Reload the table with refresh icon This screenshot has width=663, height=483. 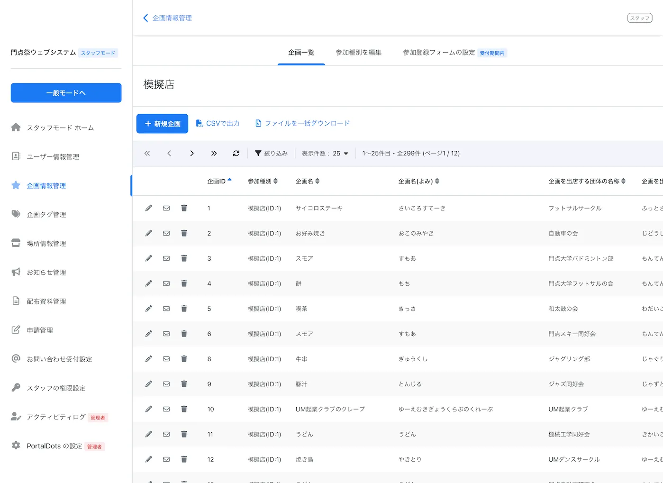(x=236, y=153)
